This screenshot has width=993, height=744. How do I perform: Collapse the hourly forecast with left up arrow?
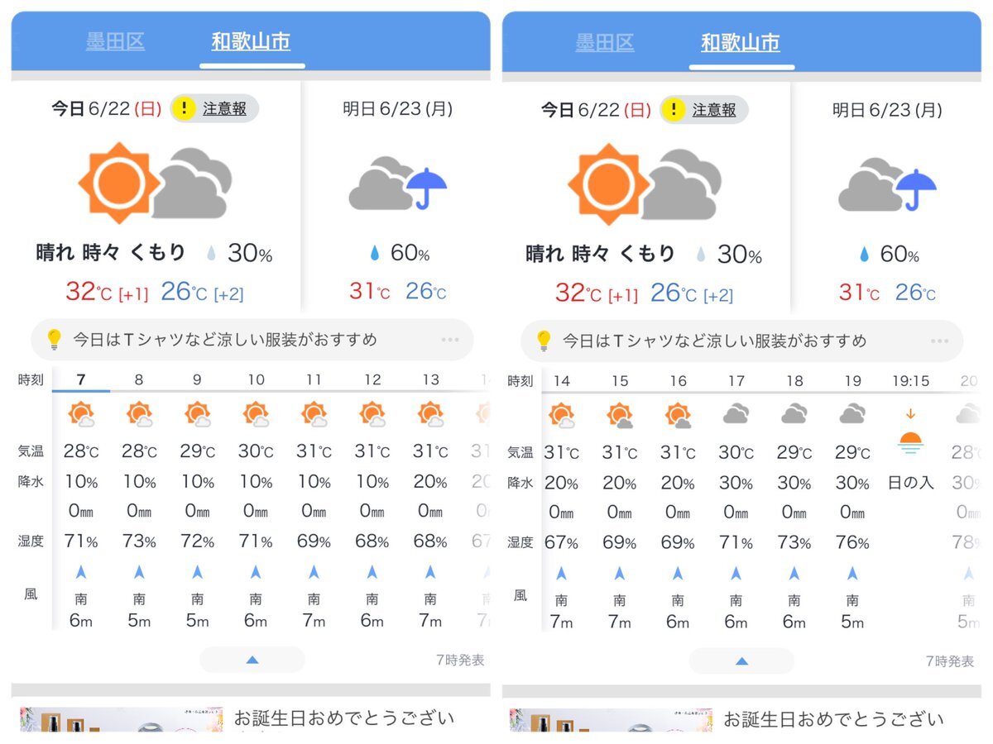[x=252, y=660]
